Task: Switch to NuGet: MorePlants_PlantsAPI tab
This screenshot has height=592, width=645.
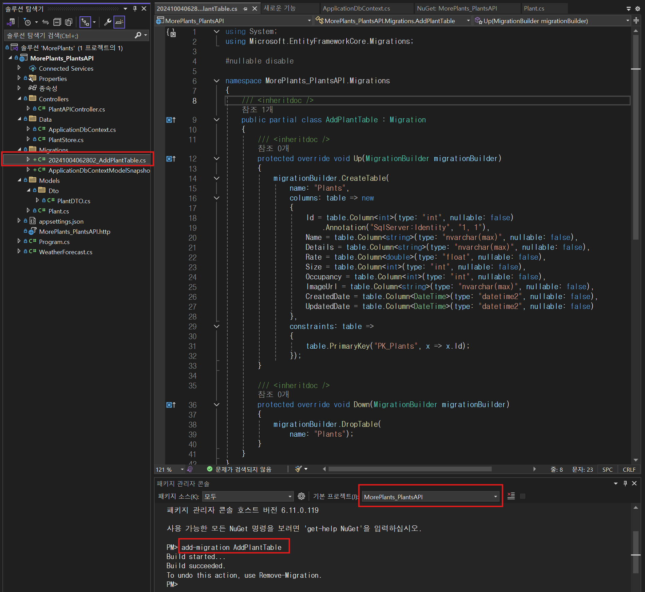Action: pos(457,8)
